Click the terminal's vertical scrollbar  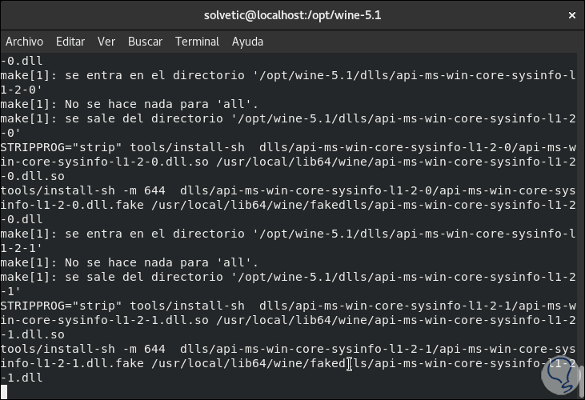point(580,224)
